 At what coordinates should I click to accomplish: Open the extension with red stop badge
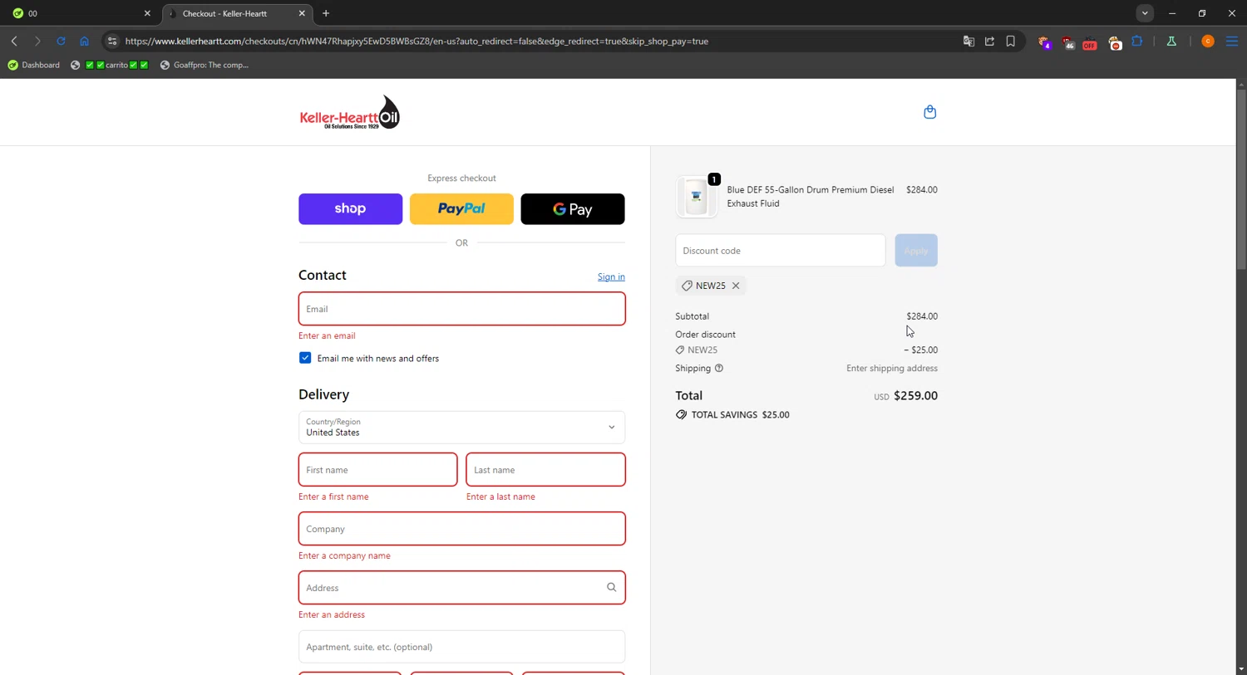(1115, 42)
